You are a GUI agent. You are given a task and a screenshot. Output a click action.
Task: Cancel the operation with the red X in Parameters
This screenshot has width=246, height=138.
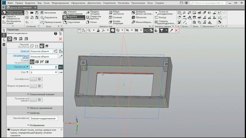coord(61,39)
